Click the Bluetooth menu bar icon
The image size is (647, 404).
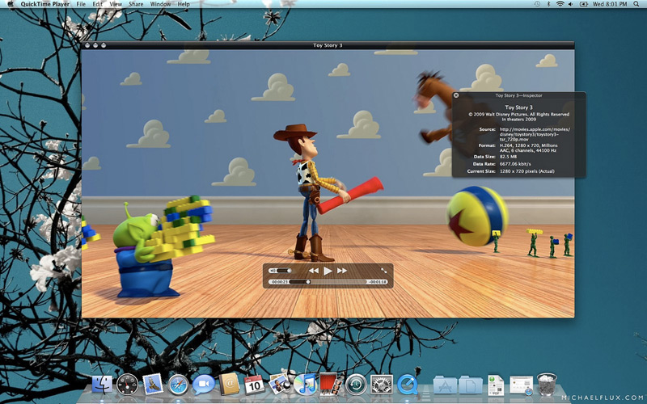pyautogui.click(x=548, y=4)
